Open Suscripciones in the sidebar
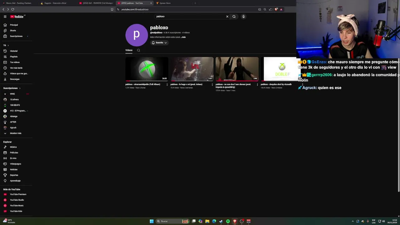The image size is (400, 225). tap(16, 36)
